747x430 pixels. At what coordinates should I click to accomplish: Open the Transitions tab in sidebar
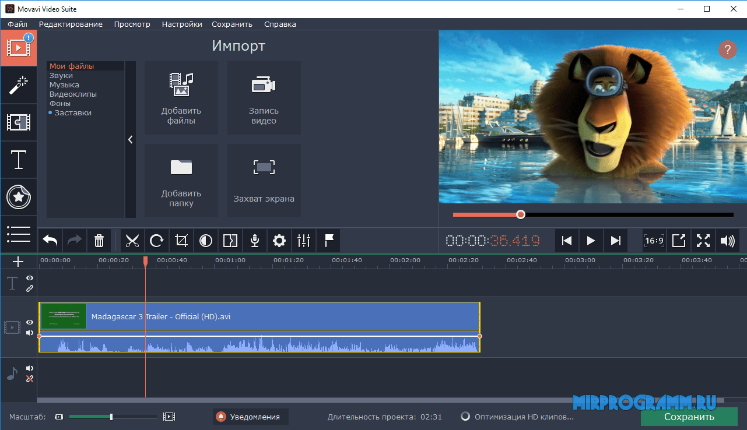pyautogui.click(x=19, y=122)
